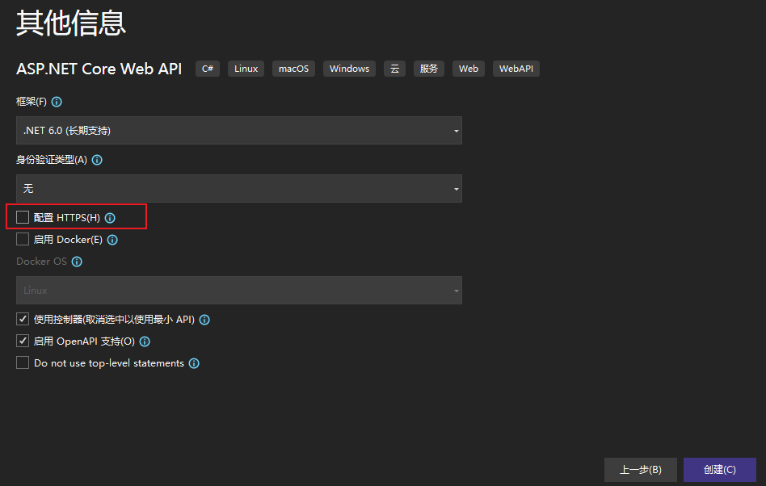Click the macOS tag
Screen dimensions: 766x486
293,69
